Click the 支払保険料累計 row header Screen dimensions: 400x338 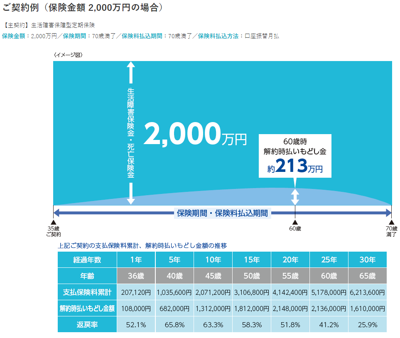click(87, 292)
